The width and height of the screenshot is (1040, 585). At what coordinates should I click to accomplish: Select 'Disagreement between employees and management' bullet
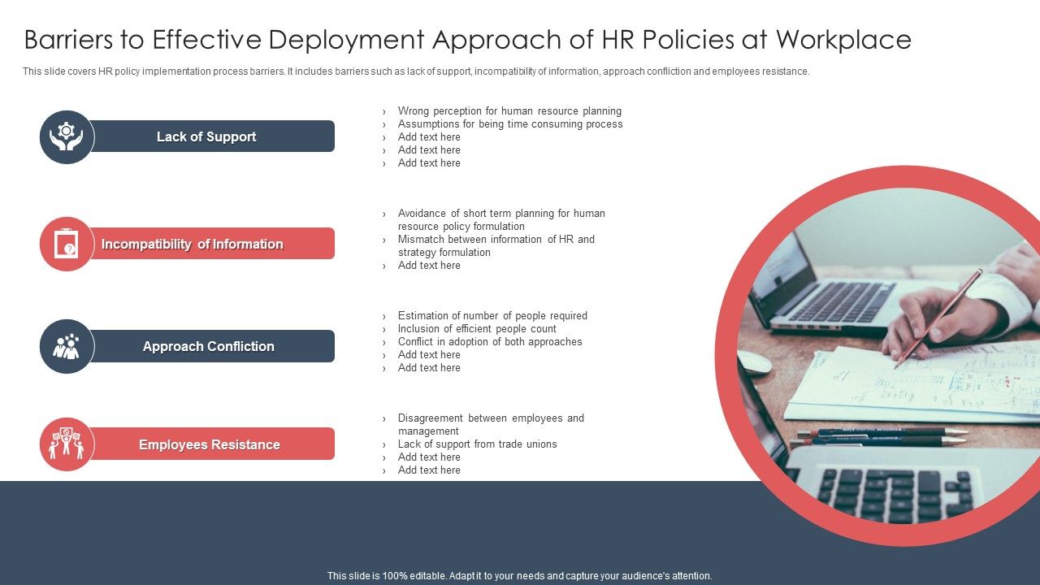click(x=491, y=425)
